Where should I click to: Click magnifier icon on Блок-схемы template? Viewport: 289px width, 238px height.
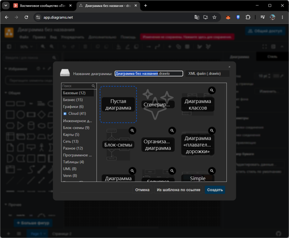click(132, 130)
